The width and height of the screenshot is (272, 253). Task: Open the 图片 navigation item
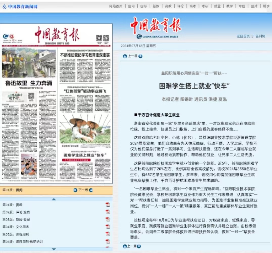coord(254,6)
